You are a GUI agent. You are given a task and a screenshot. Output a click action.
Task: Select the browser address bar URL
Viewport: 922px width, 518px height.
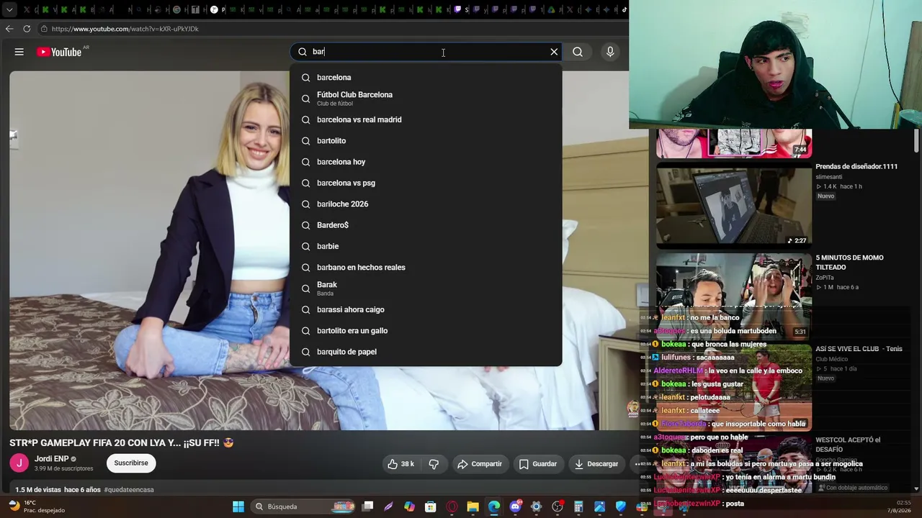tap(125, 29)
